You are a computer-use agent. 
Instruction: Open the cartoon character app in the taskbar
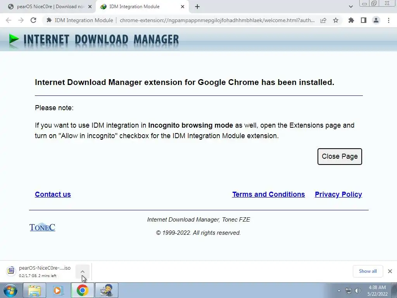(107, 290)
